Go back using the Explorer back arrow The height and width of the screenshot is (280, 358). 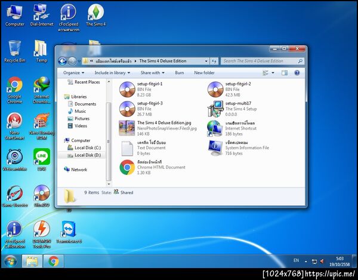(62, 61)
